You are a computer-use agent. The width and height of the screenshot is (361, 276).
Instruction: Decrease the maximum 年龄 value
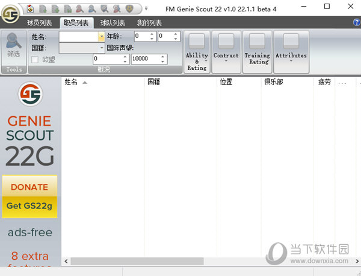[176, 39]
